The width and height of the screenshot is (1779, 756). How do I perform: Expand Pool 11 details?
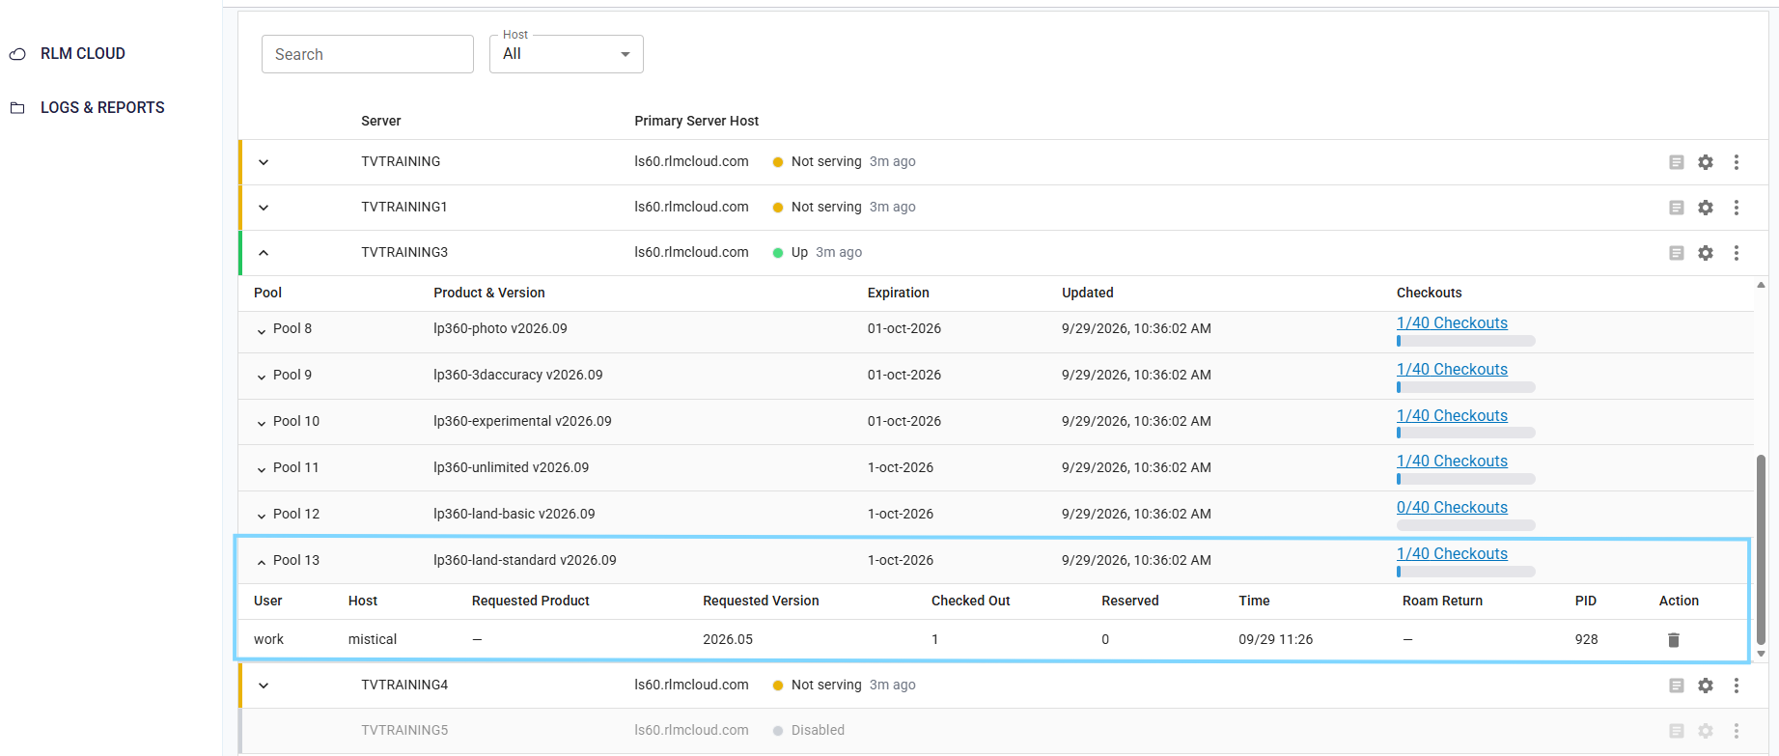[261, 469]
